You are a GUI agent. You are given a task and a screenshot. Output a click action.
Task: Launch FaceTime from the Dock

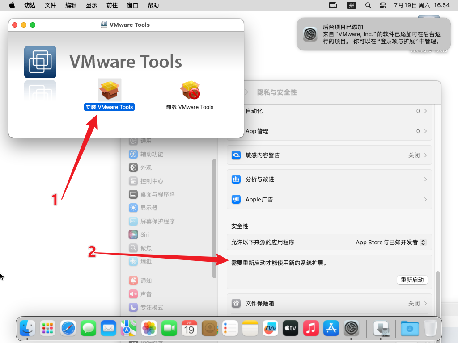point(169,328)
